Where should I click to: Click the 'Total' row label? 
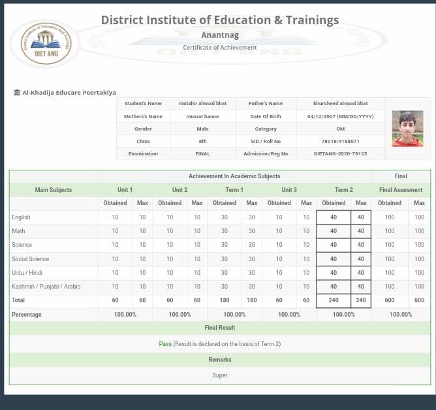click(x=18, y=300)
